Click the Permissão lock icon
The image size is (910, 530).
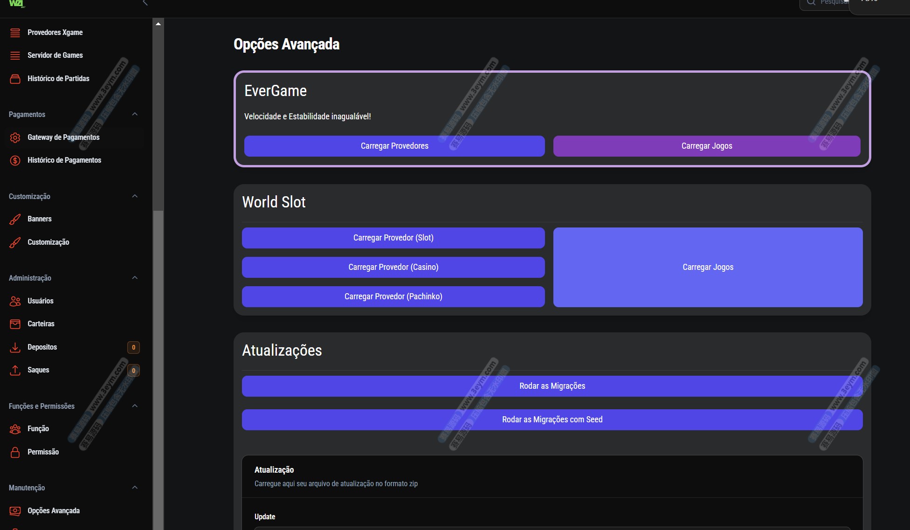[x=15, y=452]
